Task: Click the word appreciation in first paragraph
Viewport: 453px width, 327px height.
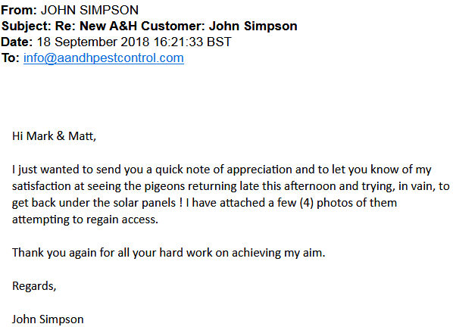Action: click(x=259, y=170)
